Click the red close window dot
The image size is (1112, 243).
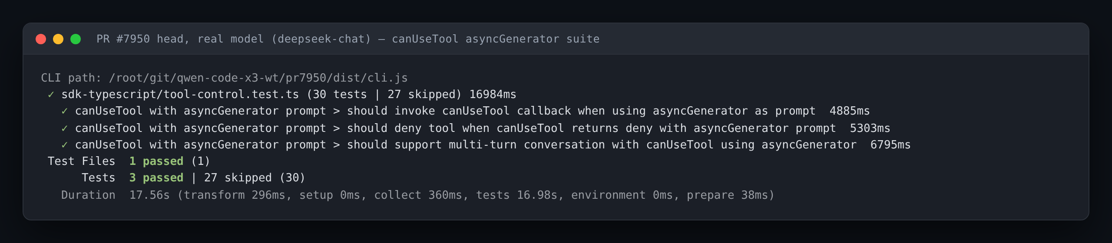[41, 39]
